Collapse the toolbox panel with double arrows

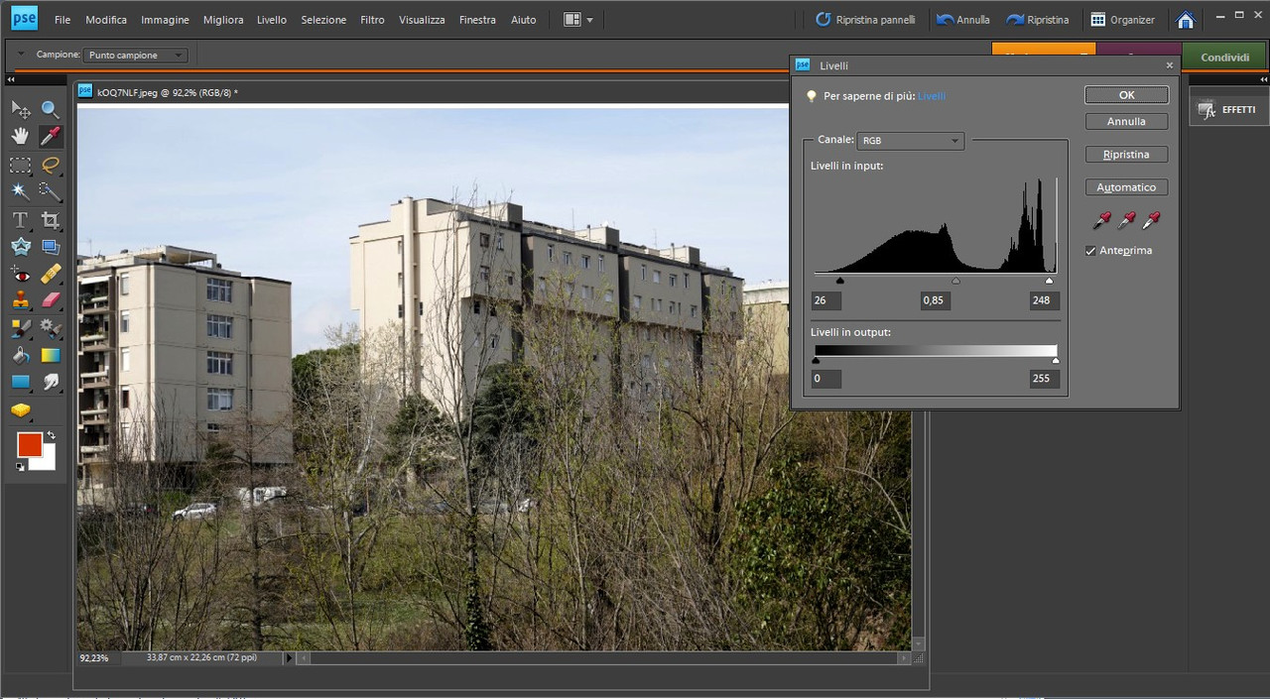point(11,80)
